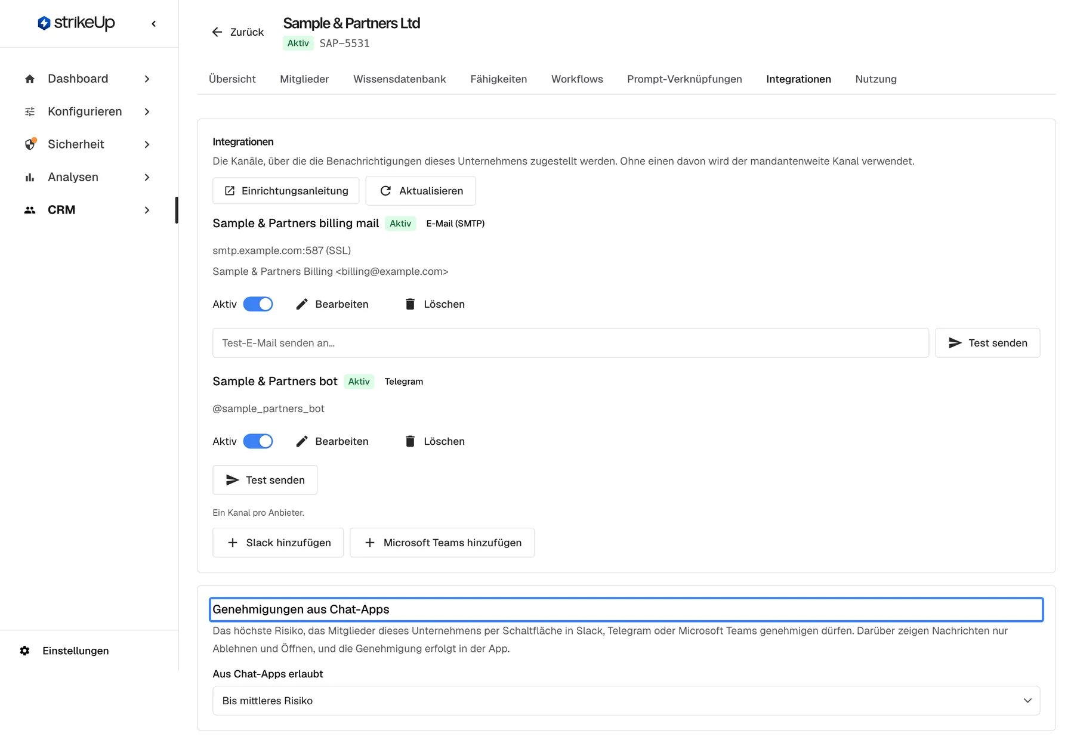Click the pencil icon for Partners bot
1074x743 pixels.
click(x=302, y=441)
